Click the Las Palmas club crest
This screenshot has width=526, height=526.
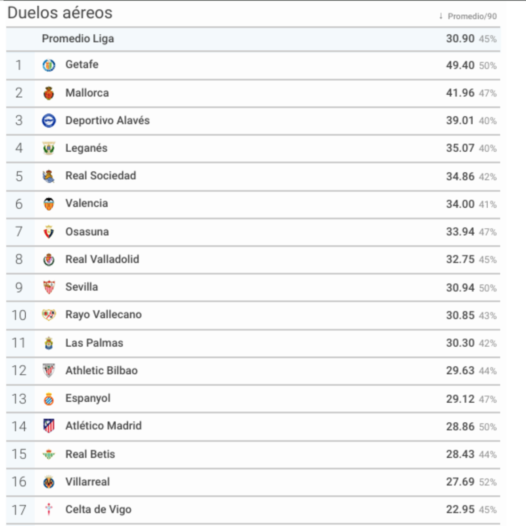tap(49, 343)
